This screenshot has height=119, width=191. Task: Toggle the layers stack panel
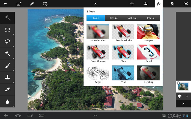coord(180,96)
